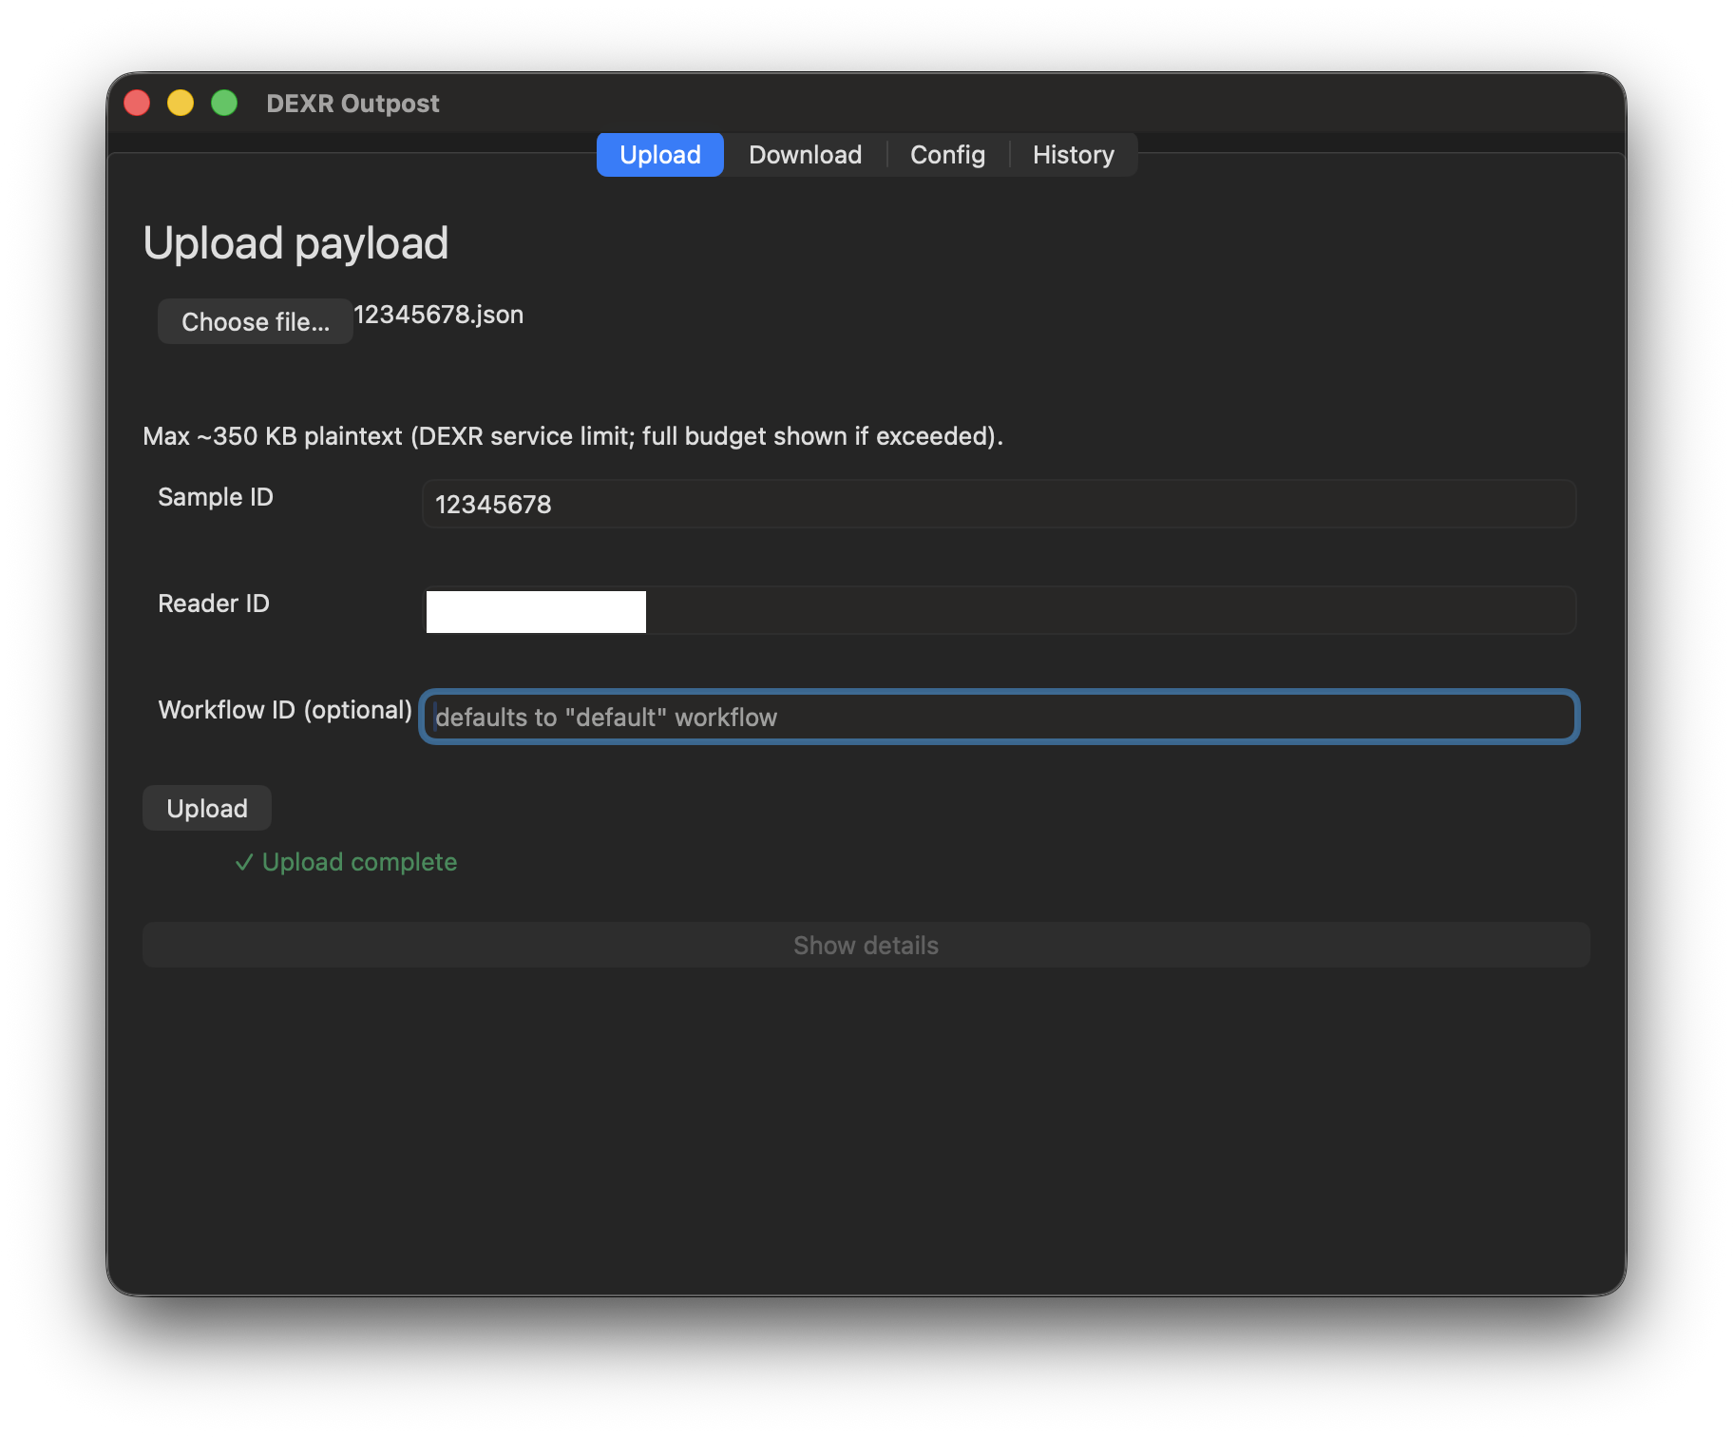This screenshot has width=1733, height=1437.
Task: Click the Upload payload heading
Action: (295, 243)
